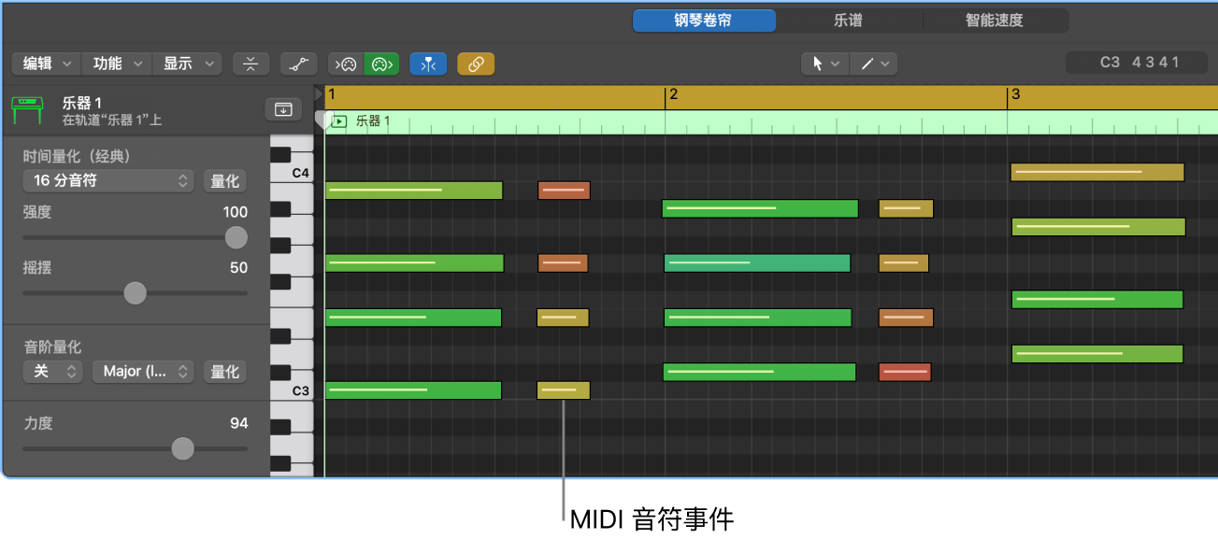Click 量化 button under 时间量化
Image resolution: width=1218 pixels, height=539 pixels.
click(x=225, y=180)
